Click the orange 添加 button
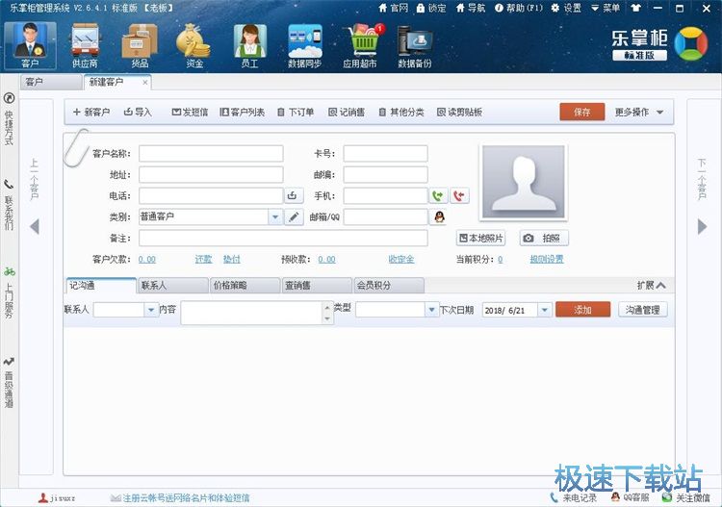The height and width of the screenshot is (507, 722). pos(583,310)
